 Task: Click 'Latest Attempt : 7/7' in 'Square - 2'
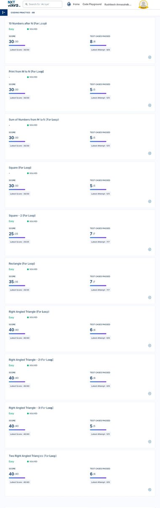[101, 242]
